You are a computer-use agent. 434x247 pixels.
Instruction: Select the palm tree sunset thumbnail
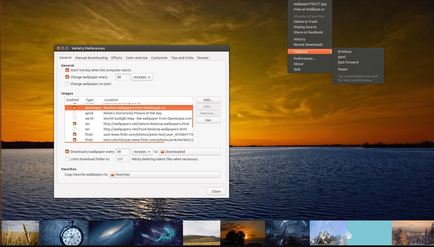243,233
